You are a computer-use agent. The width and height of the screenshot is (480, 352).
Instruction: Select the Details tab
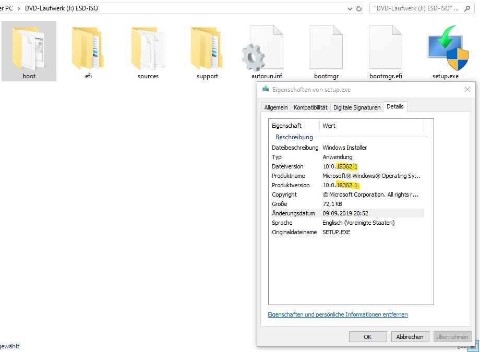pos(395,106)
